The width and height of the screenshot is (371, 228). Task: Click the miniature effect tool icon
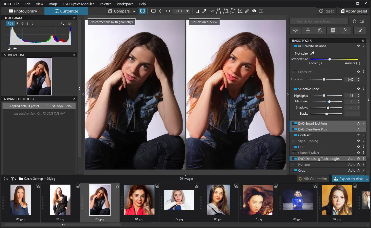(261, 11)
